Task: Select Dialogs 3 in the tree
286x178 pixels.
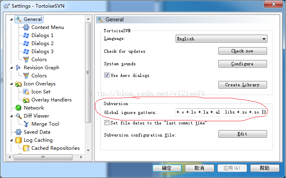Action: click(42, 52)
